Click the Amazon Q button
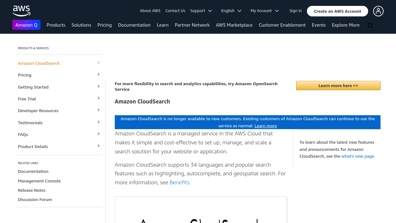This screenshot has width=396, height=223. tap(26, 25)
